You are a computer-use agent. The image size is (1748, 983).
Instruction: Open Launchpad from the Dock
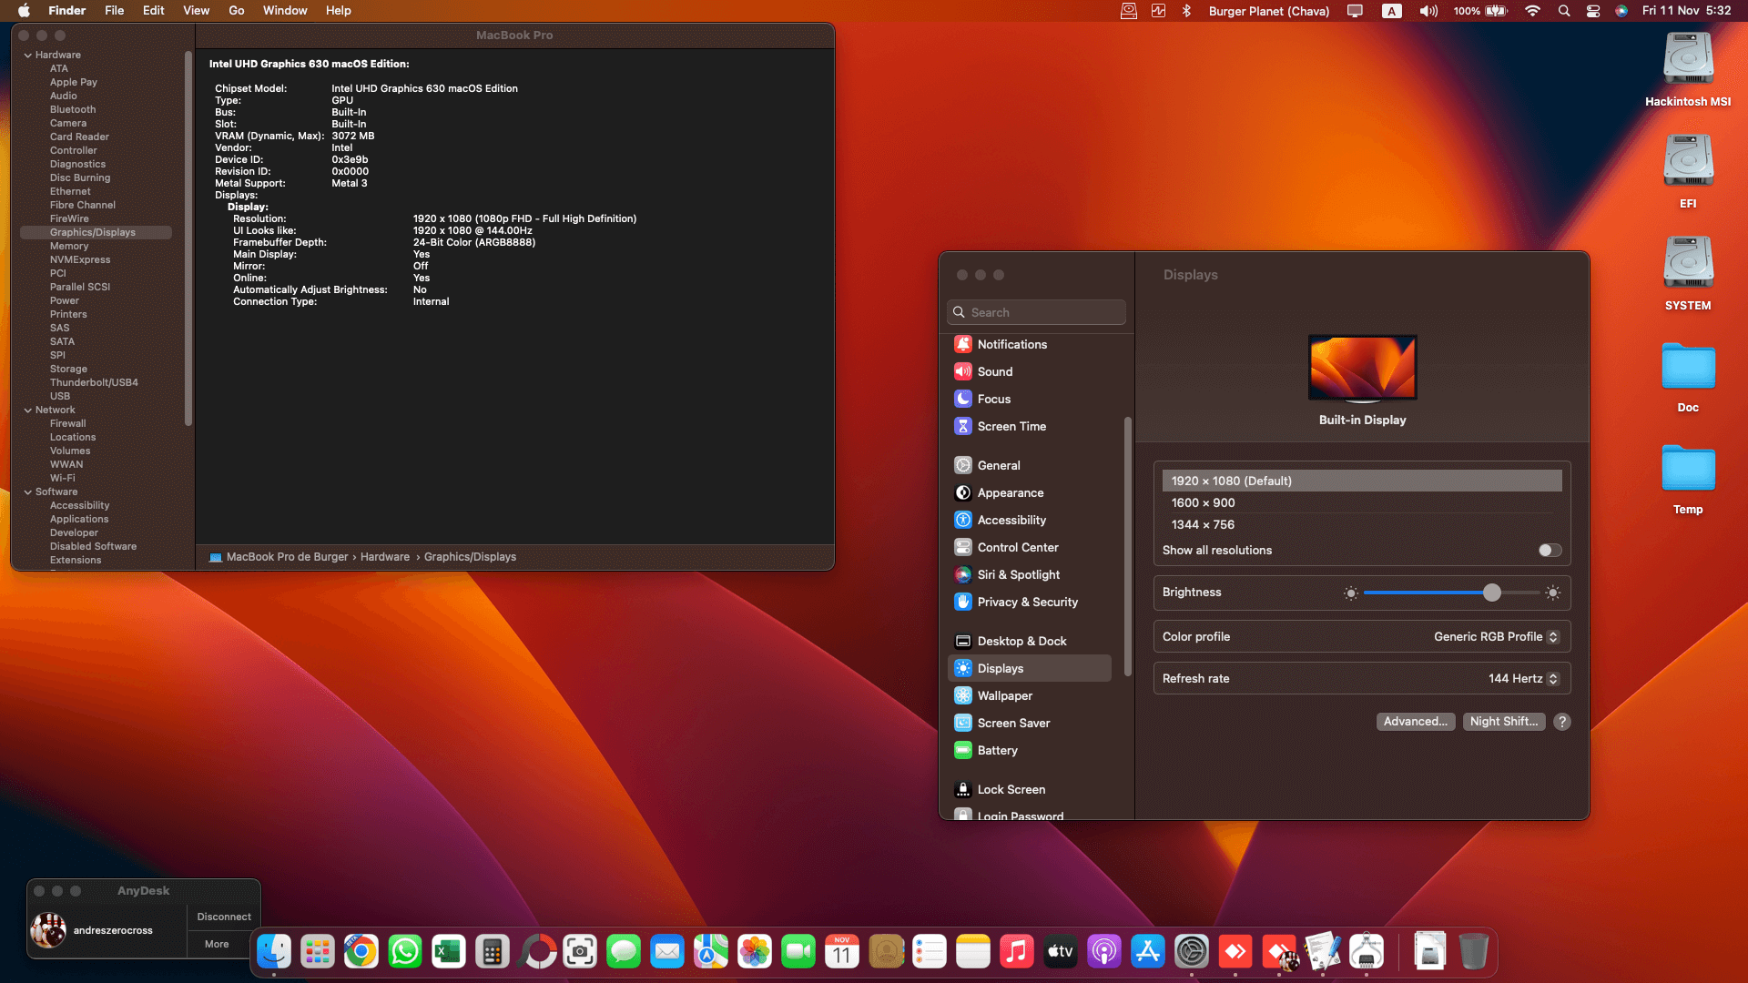[318, 952]
